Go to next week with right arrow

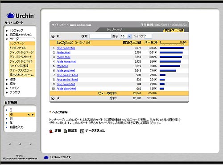(x=33, y=115)
